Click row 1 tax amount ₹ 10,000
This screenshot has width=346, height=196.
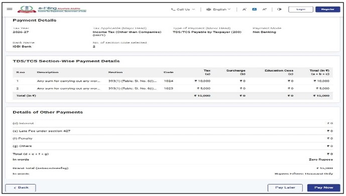(202, 81)
